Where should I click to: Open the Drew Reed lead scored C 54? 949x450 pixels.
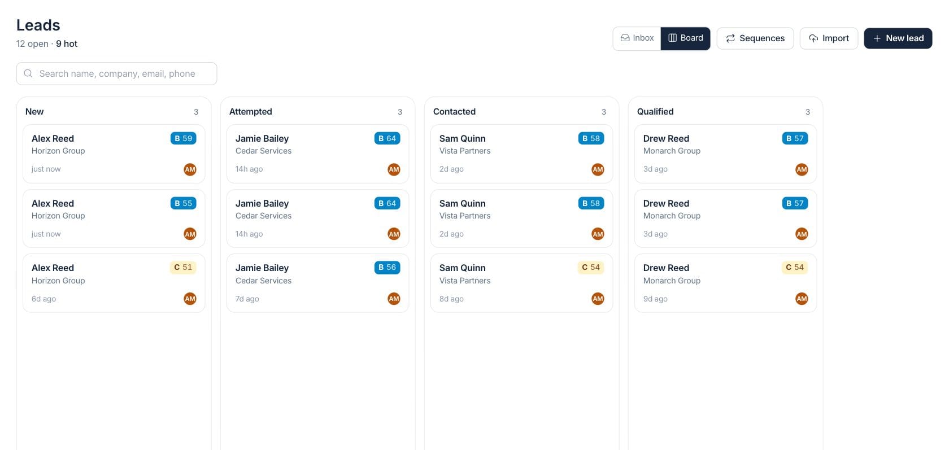click(726, 283)
